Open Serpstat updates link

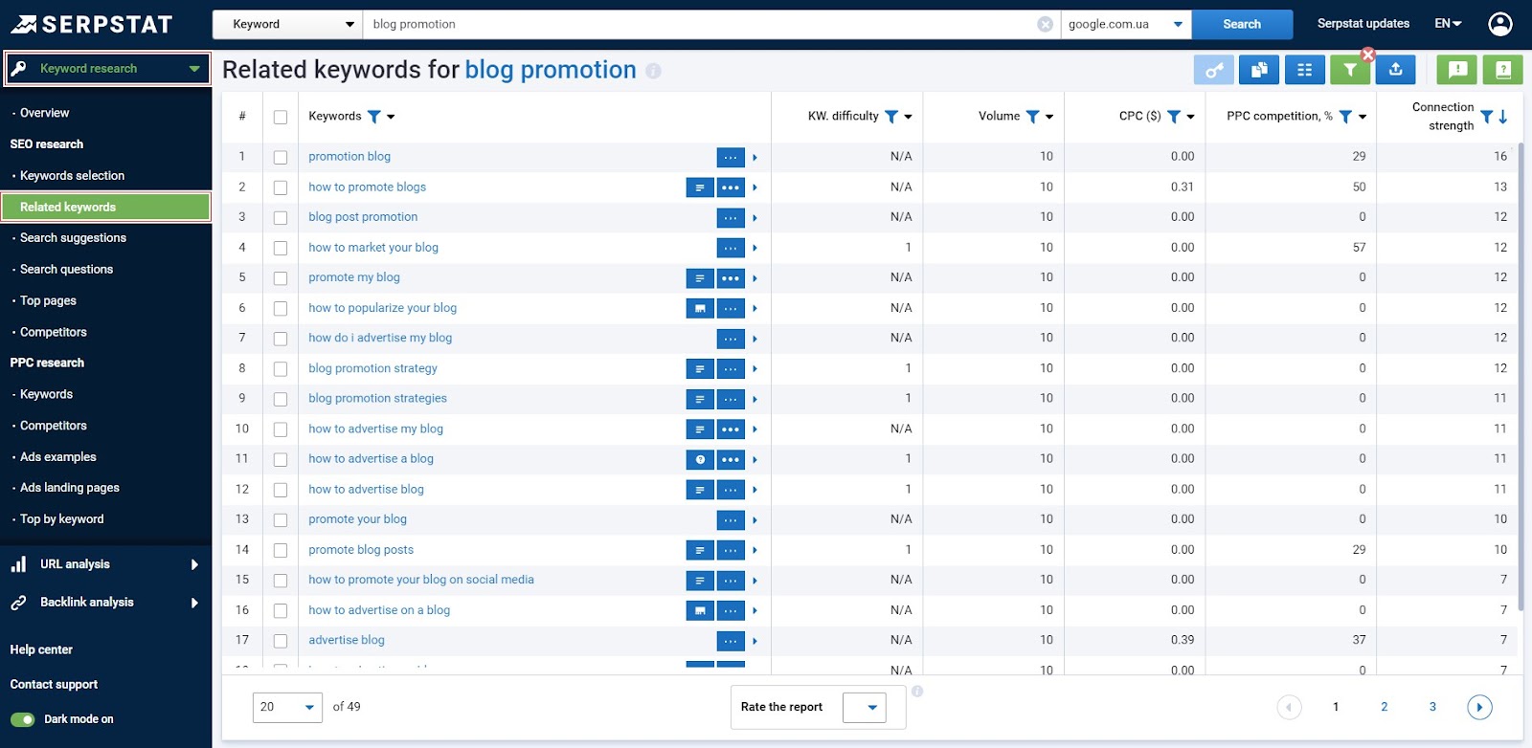point(1363,24)
